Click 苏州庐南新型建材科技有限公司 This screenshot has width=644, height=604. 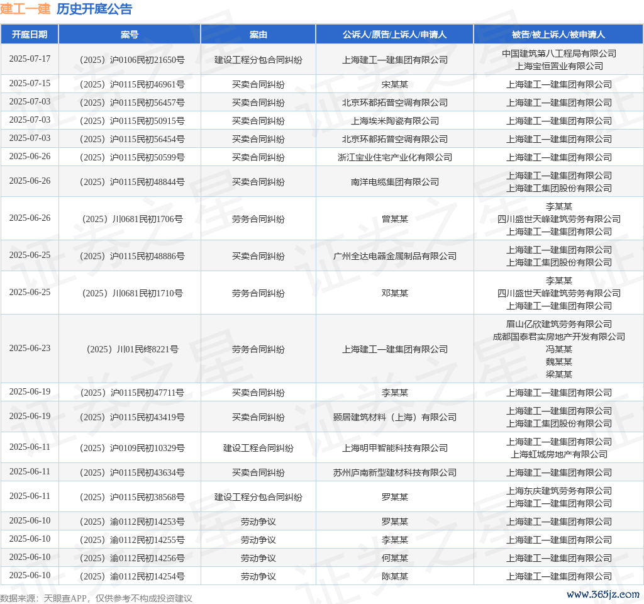[x=394, y=473]
